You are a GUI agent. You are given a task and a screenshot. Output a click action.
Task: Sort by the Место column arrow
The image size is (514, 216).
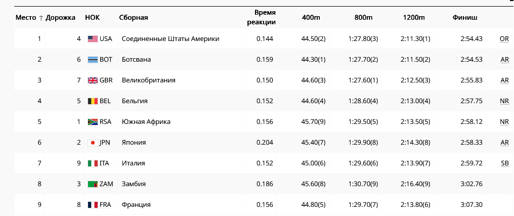point(41,18)
